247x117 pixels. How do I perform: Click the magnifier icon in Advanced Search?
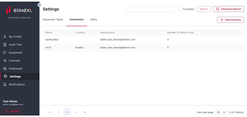[218, 9]
